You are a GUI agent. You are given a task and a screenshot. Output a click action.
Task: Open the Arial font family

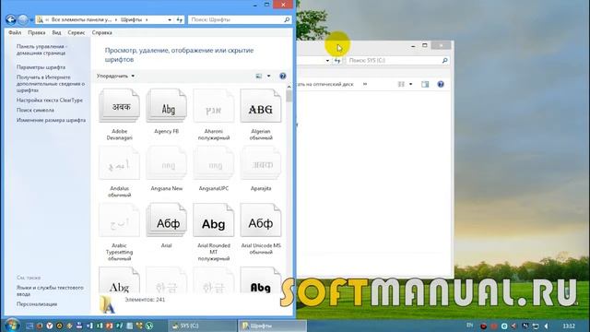(166, 220)
